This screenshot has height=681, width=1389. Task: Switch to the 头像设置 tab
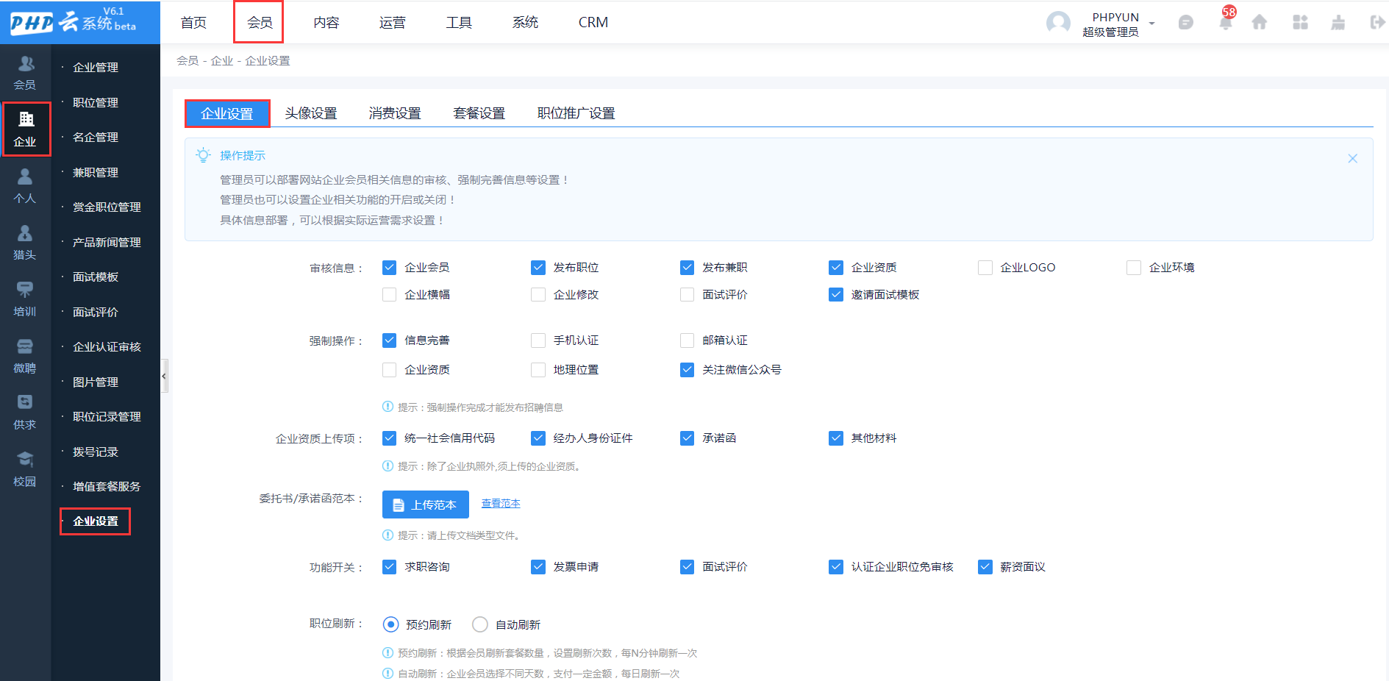coord(311,113)
